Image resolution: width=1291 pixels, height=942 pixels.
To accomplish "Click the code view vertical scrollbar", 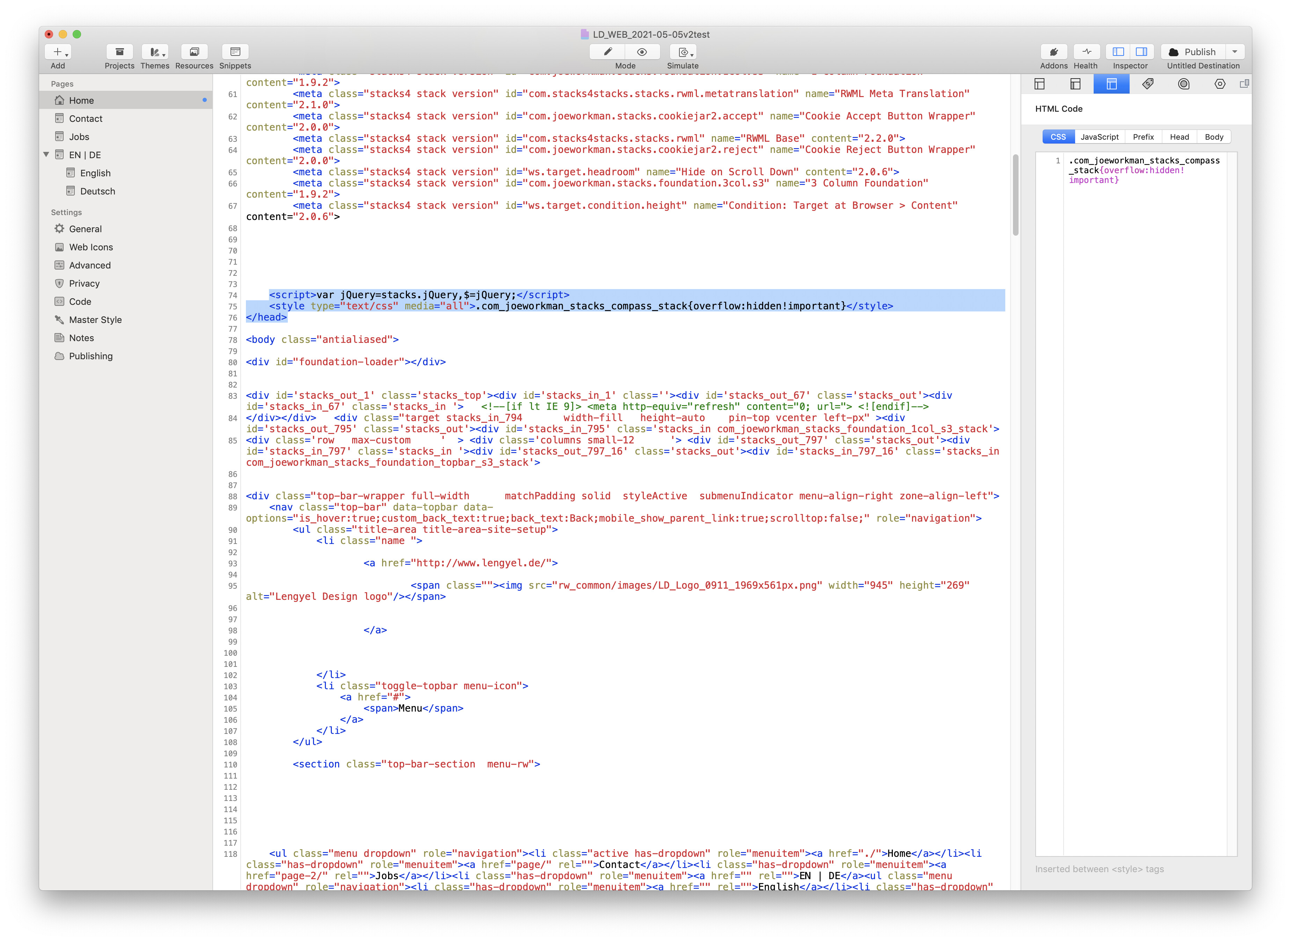I will 1015,195.
